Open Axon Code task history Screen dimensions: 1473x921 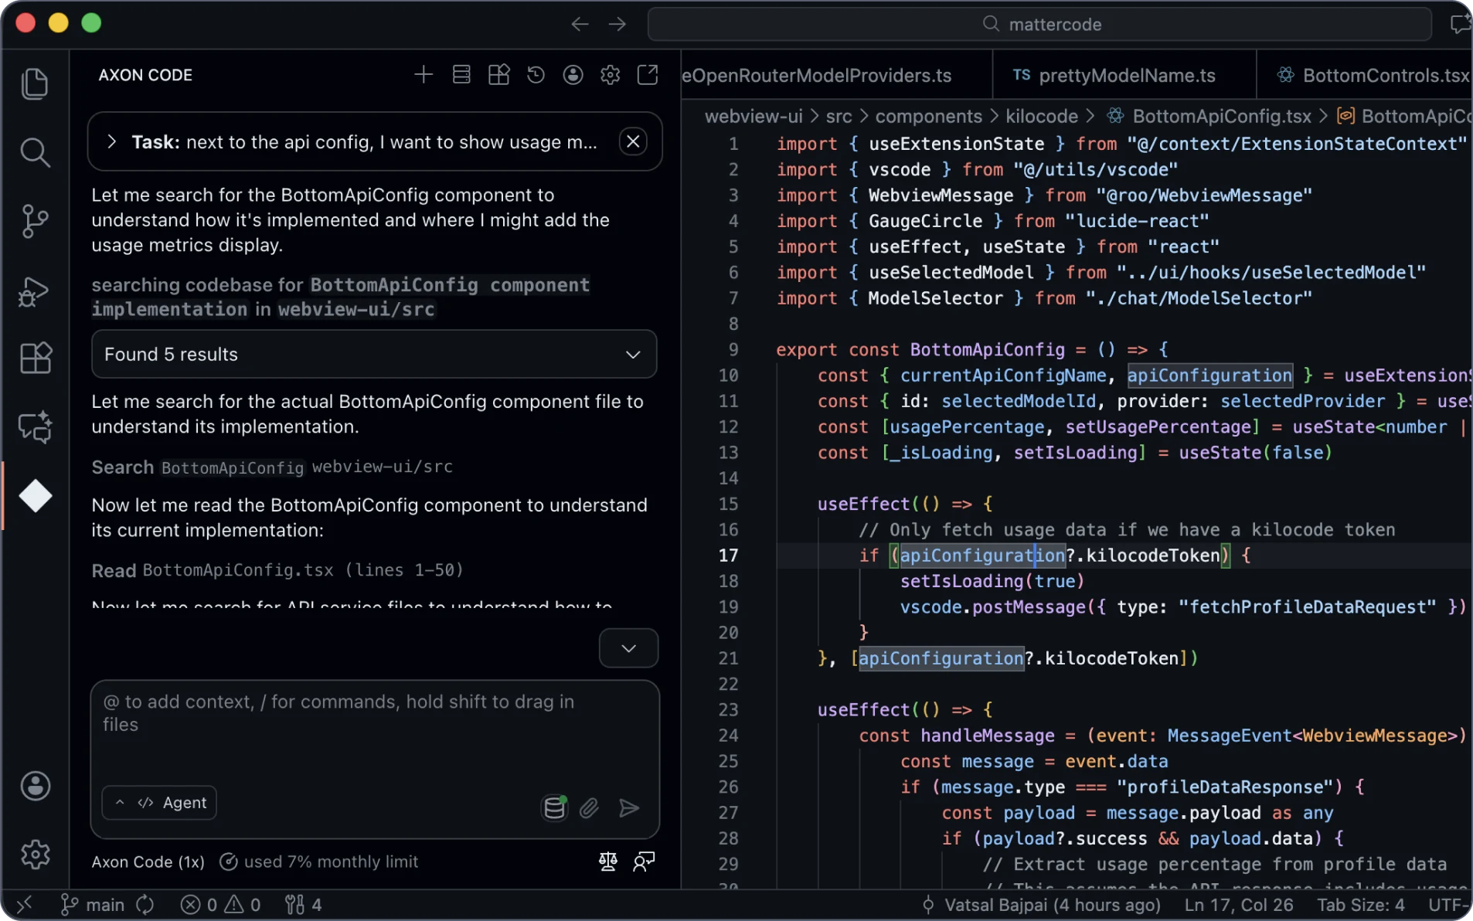[x=536, y=74]
